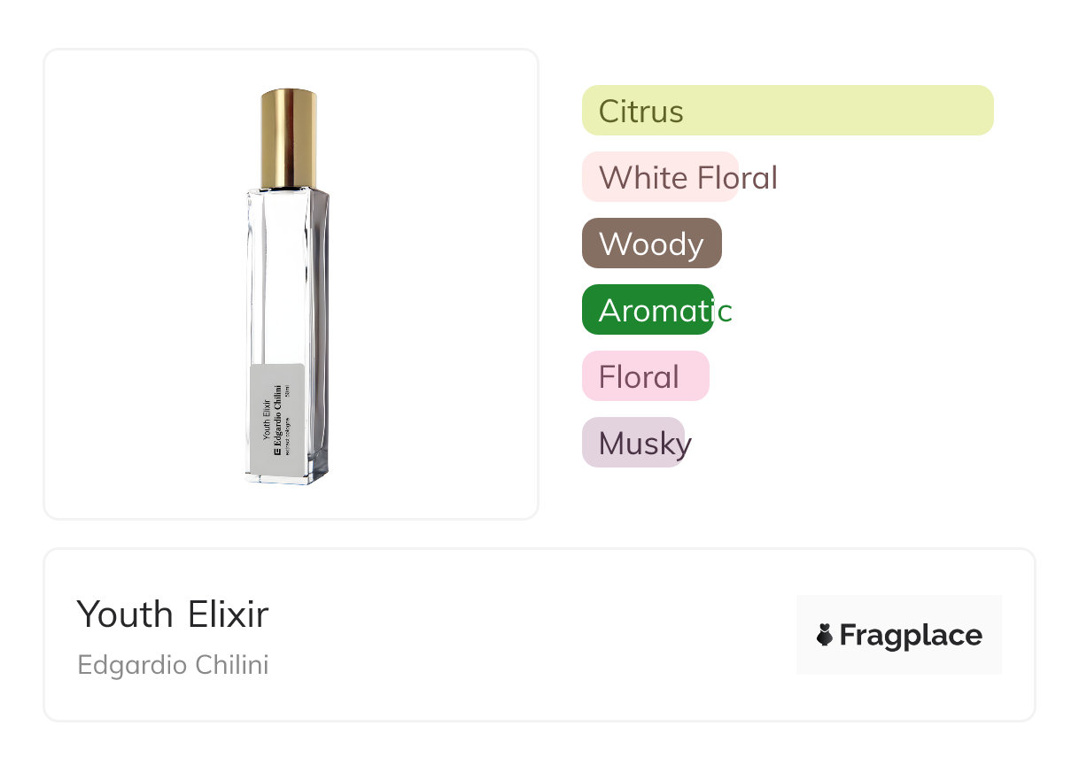Select the brown Woody accord tag

[x=651, y=243]
